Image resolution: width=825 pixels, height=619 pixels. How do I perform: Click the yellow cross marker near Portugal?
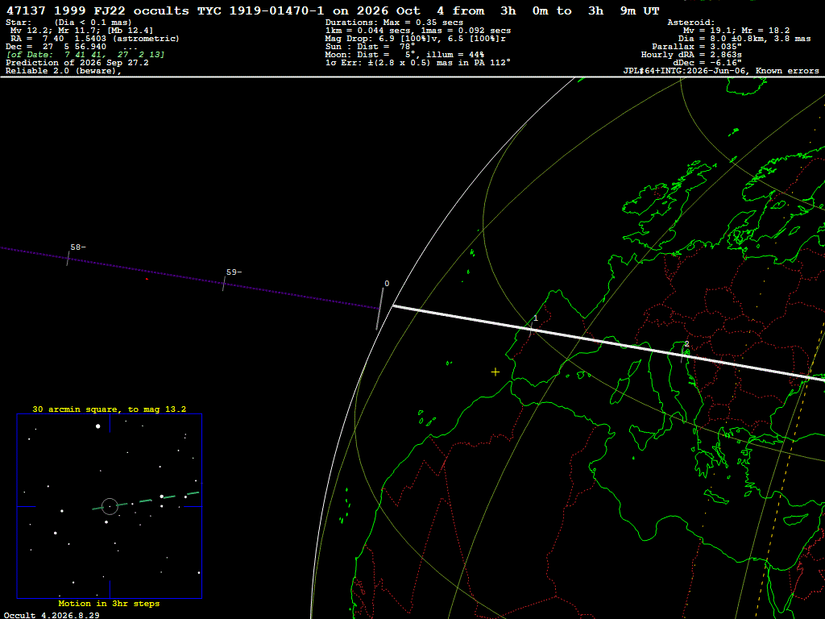pyautogui.click(x=495, y=372)
